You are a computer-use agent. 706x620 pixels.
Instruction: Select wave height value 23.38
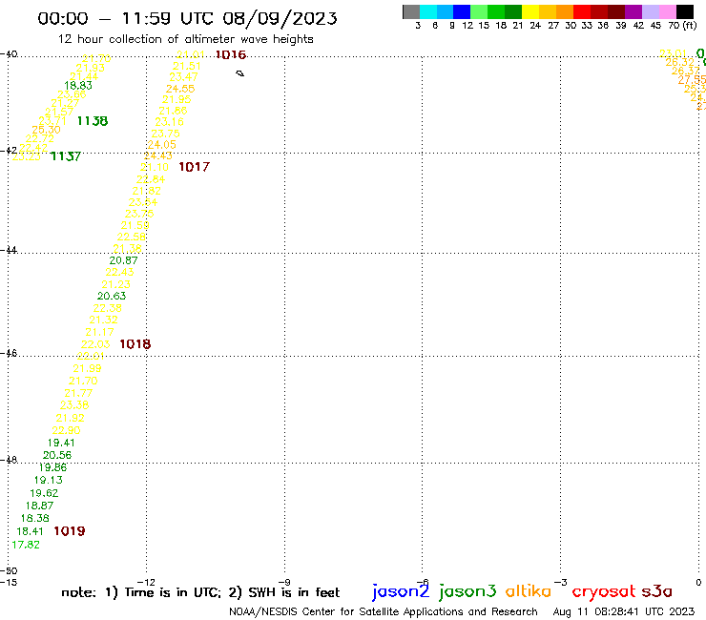(74, 405)
